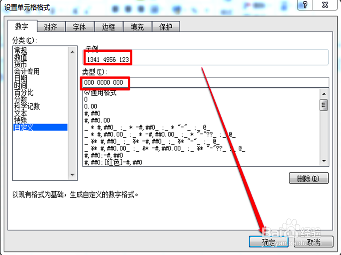341x255 pixels.
Task: Click the 删除 delete button
Action: (309, 178)
